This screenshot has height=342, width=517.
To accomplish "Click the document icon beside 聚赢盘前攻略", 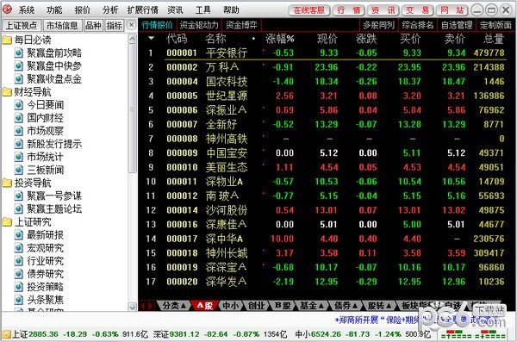I will [19, 53].
